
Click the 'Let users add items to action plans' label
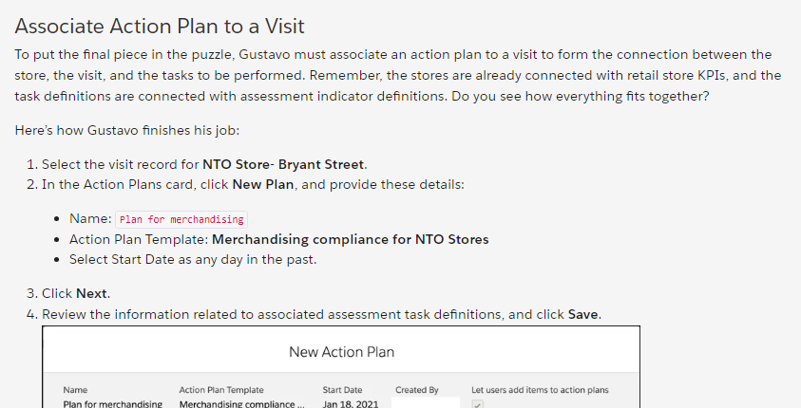(x=540, y=390)
